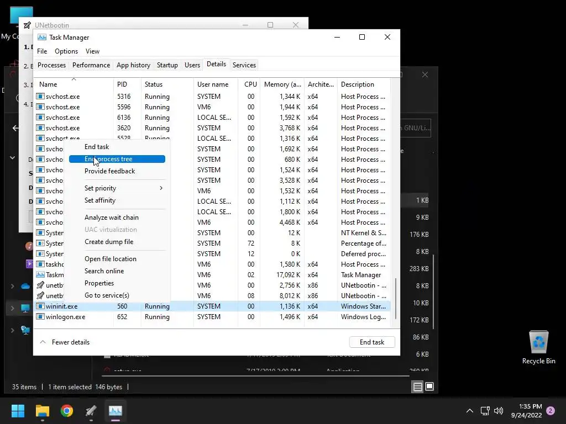Choose End process tree in the context menu
566x424 pixels.
click(x=117, y=159)
